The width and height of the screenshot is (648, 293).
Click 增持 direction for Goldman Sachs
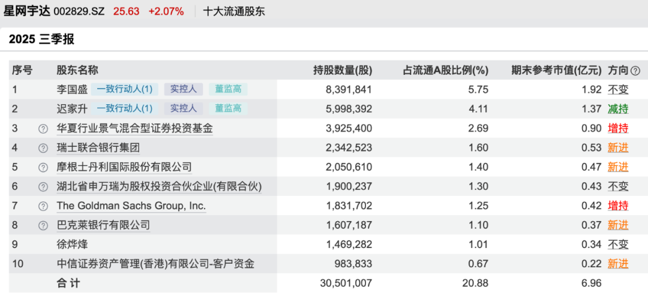coord(618,206)
